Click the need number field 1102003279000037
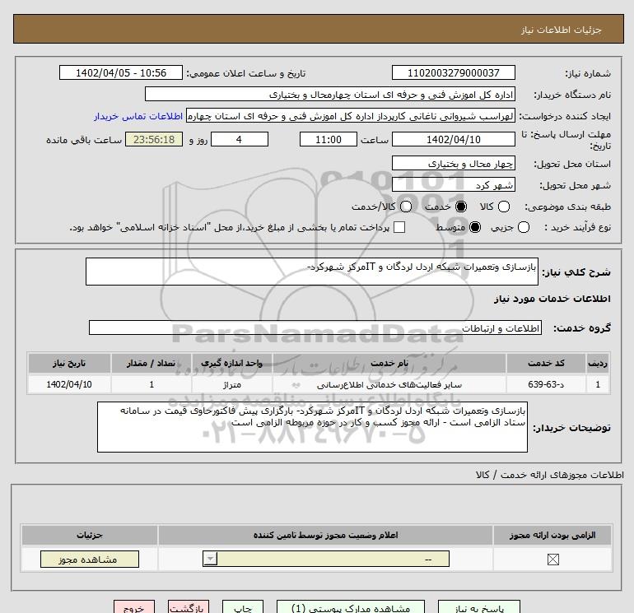 coord(453,72)
